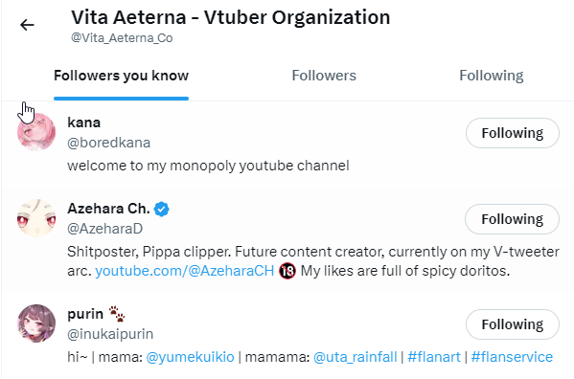
Task: Open the @uta_rainfall mention link
Action: 356,357
